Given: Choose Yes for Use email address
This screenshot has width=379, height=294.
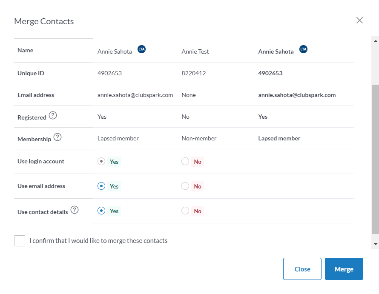Looking at the screenshot, I should (101, 186).
